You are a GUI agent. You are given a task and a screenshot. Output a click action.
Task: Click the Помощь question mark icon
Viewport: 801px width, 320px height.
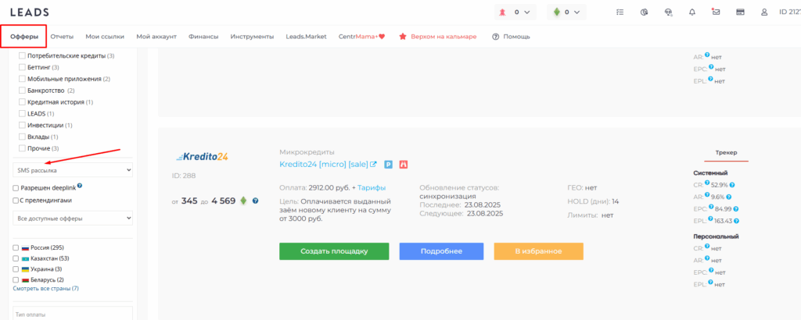coord(495,37)
